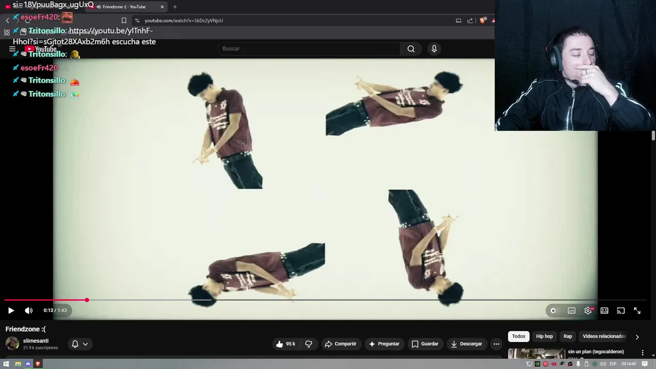Click the Compartir share button
The height and width of the screenshot is (369, 656).
coord(340,344)
